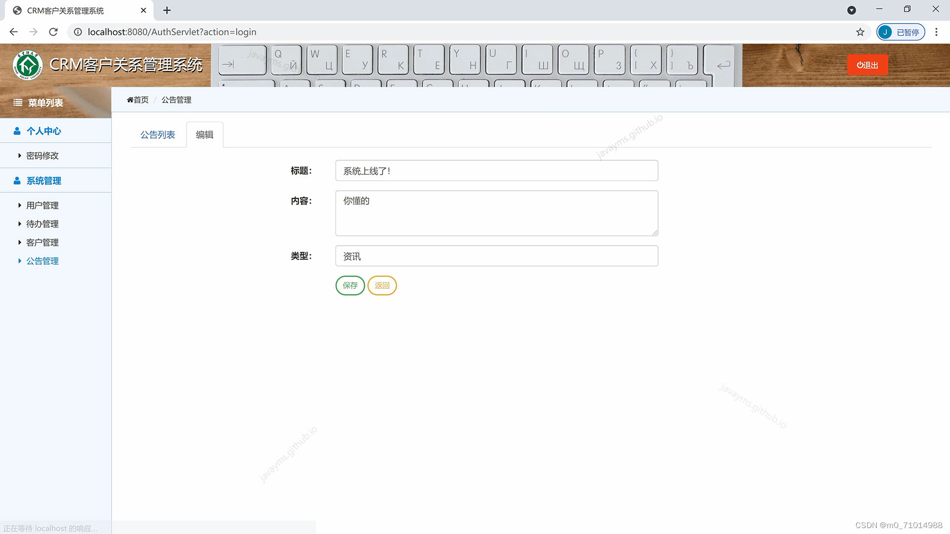Click the CRM客户关系管理系统 header title
Screen dimensions: 950x534
coord(126,65)
